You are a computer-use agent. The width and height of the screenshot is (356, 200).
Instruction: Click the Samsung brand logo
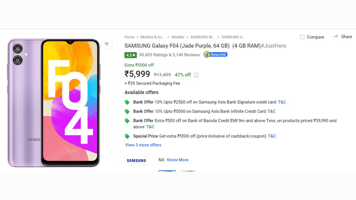tap(136, 160)
